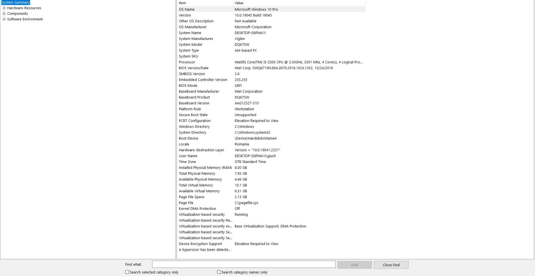Click the value DESKTOP-G6FMA1I
535x276 pixels.
pyautogui.click(x=250, y=33)
